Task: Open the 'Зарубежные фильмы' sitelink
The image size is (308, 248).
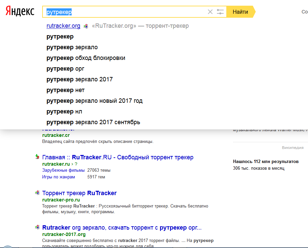Action: coord(64,170)
